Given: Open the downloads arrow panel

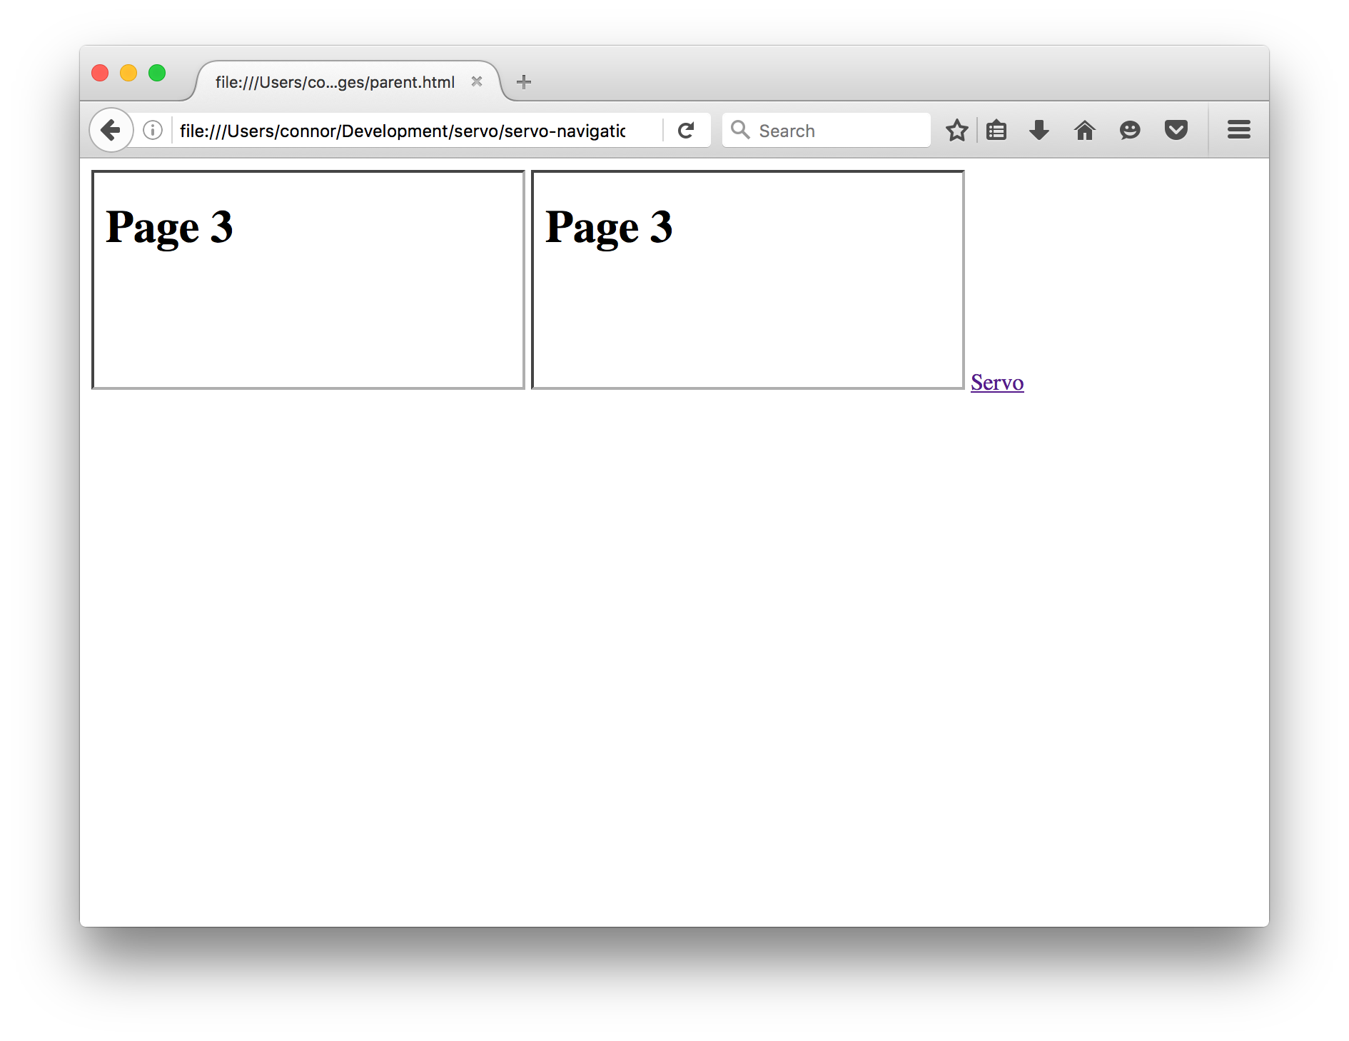Looking at the screenshot, I should 1039,131.
